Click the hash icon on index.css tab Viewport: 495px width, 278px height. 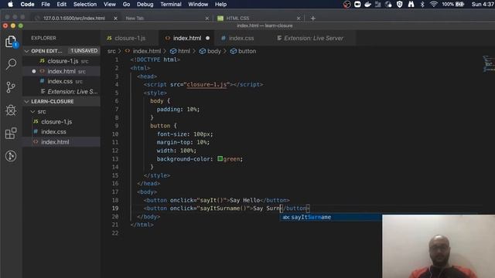click(224, 38)
